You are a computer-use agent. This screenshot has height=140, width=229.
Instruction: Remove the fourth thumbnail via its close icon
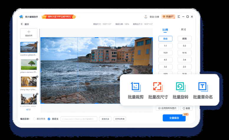click(x=37, y=94)
